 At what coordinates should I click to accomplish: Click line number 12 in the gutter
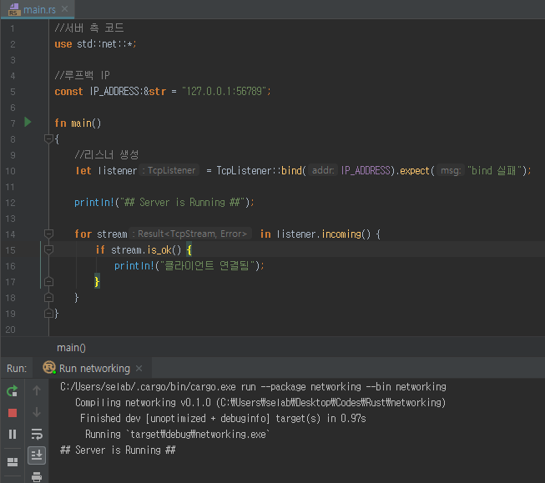[11, 202]
